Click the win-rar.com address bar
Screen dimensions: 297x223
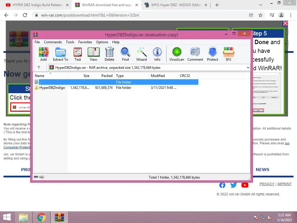point(140,15)
